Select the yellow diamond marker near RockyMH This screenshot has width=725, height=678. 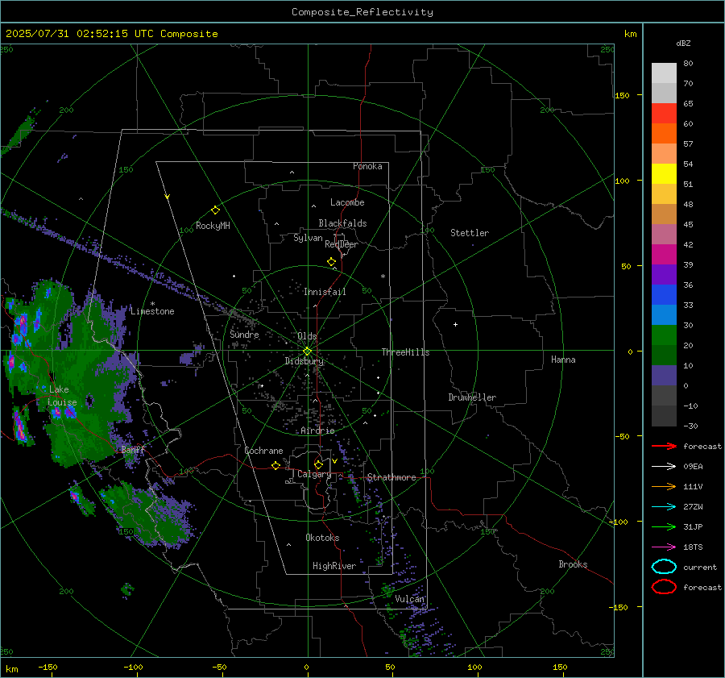(x=215, y=210)
